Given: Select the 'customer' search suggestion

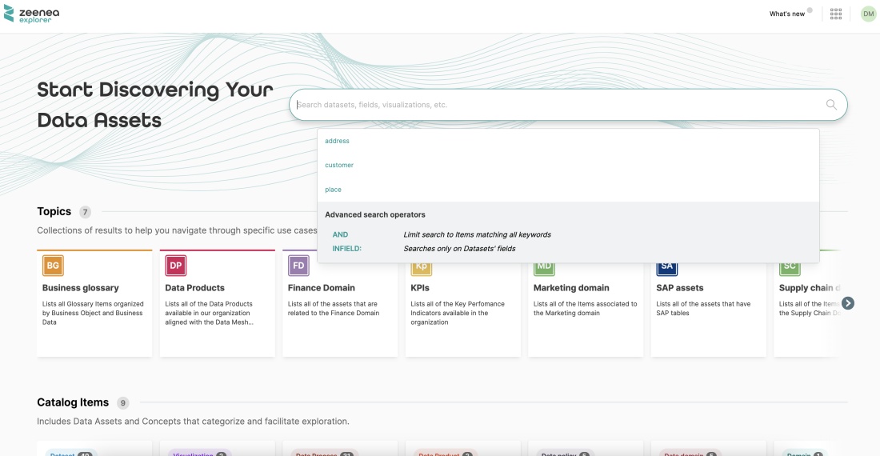Looking at the screenshot, I should click(x=339, y=165).
